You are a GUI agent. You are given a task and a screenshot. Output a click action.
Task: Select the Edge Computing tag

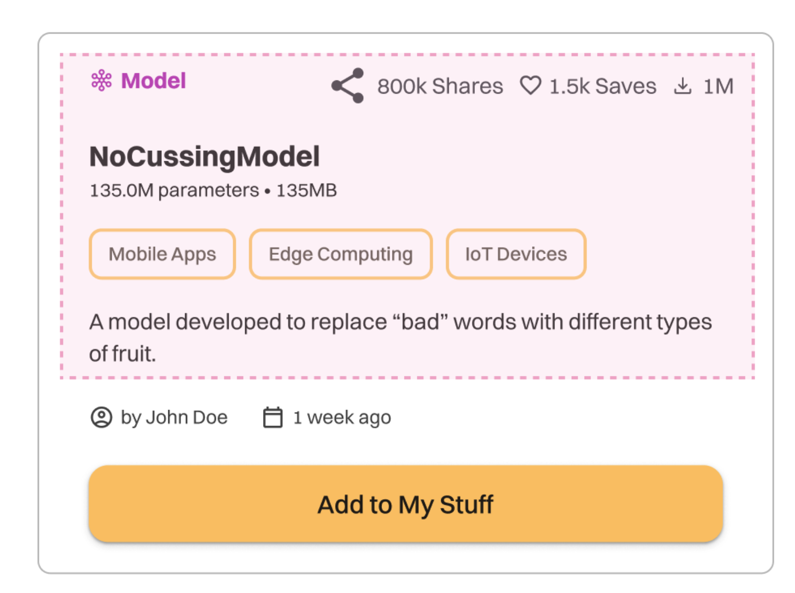tap(340, 254)
